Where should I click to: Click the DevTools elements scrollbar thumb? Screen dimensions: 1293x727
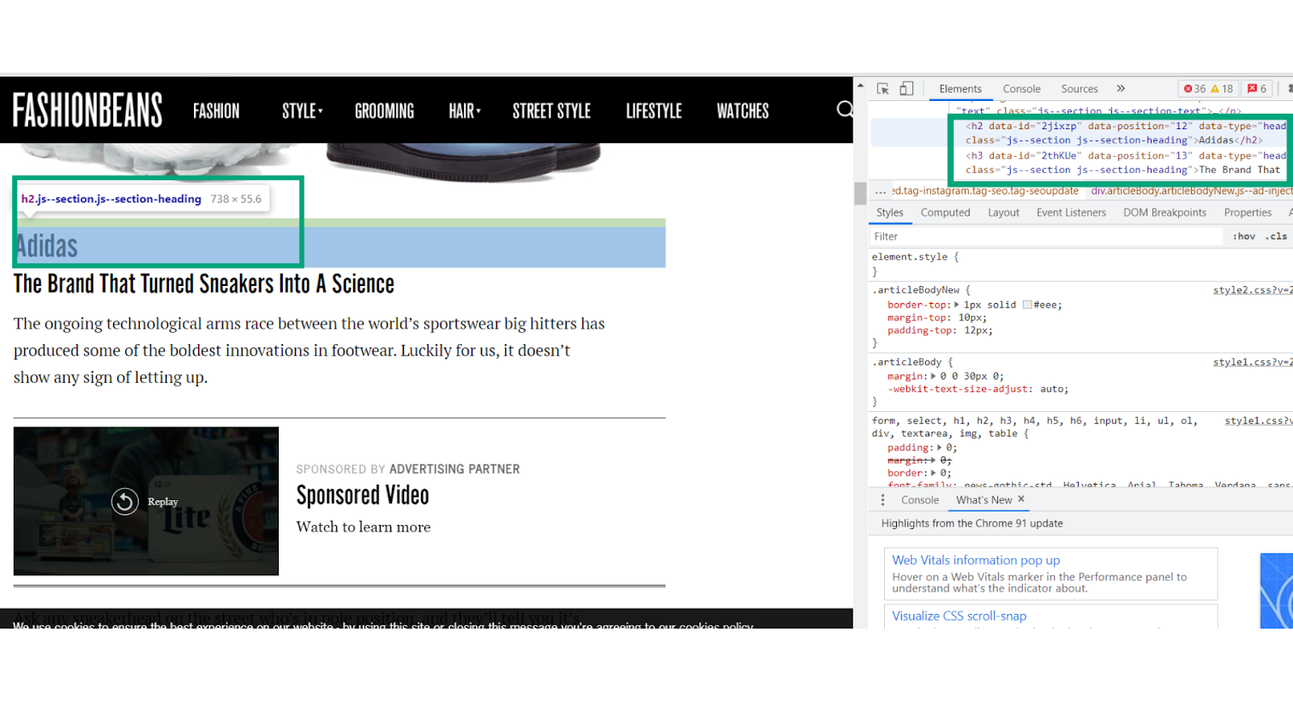coord(861,193)
